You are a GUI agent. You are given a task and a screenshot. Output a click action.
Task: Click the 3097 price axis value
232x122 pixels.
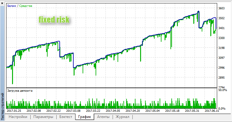tap(221, 58)
